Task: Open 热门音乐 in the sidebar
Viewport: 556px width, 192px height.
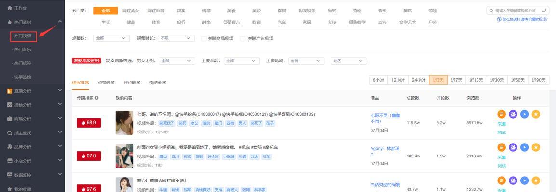Action: [23, 49]
